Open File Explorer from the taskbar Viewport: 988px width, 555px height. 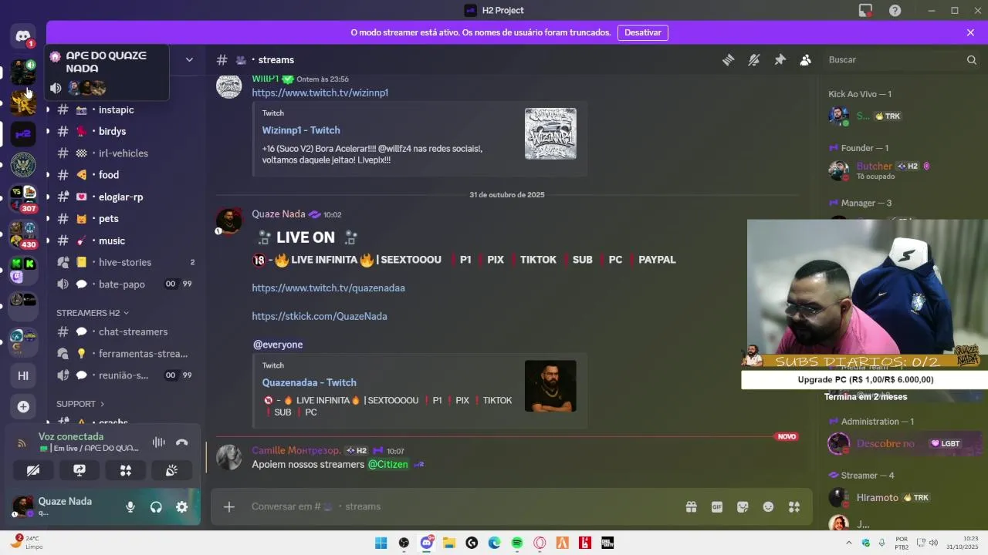449,543
